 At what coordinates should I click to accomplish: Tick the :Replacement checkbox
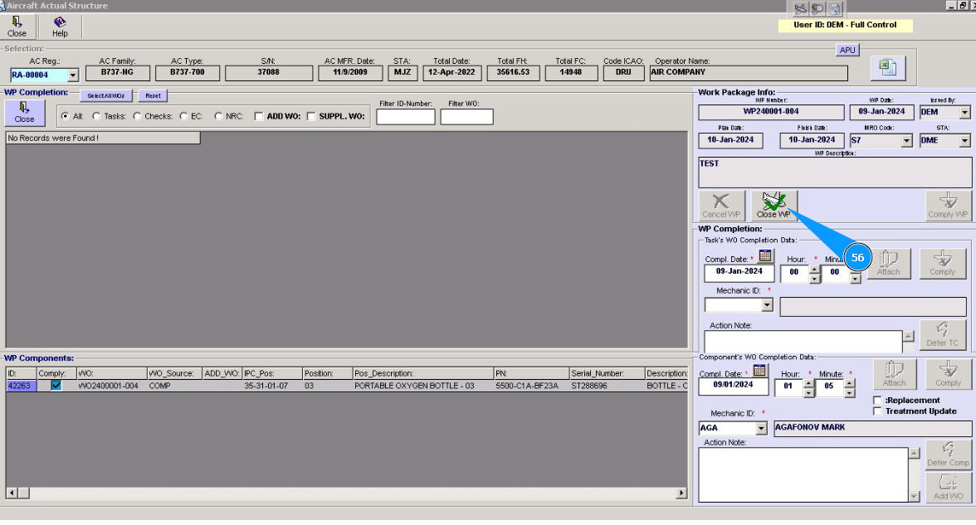click(878, 401)
